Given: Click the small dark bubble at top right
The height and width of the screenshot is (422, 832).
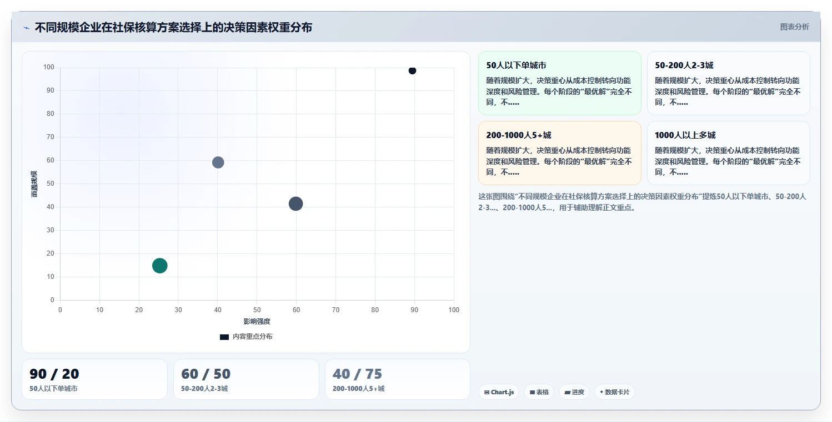Looking at the screenshot, I should pos(412,70).
